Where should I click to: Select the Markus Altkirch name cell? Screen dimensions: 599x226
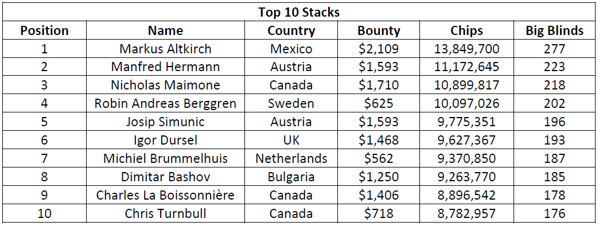tap(165, 49)
